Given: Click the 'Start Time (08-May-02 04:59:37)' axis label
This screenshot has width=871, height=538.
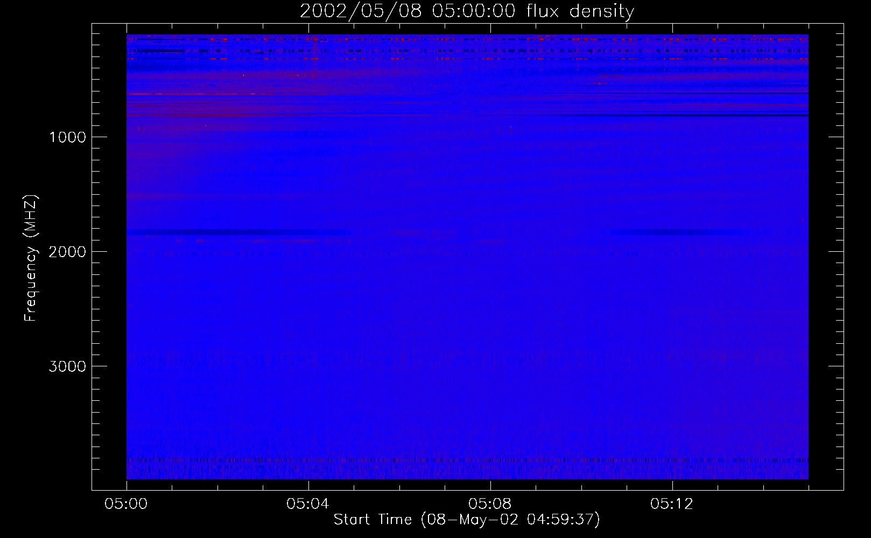Looking at the screenshot, I should 467,520.
